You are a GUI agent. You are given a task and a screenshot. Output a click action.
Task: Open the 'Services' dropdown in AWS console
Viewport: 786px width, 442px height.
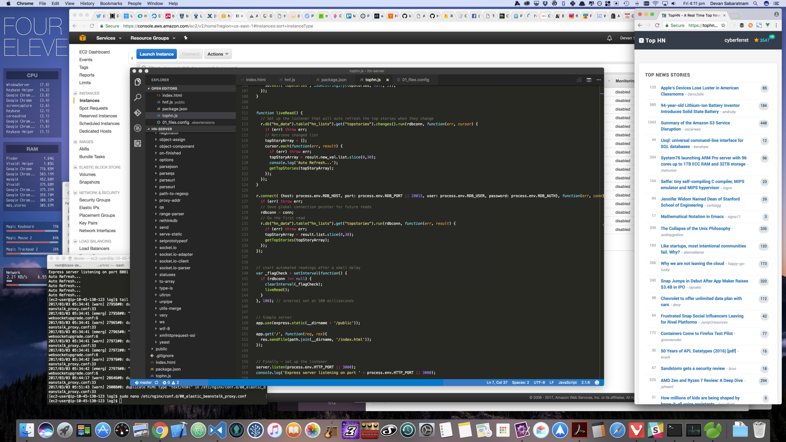pos(108,38)
